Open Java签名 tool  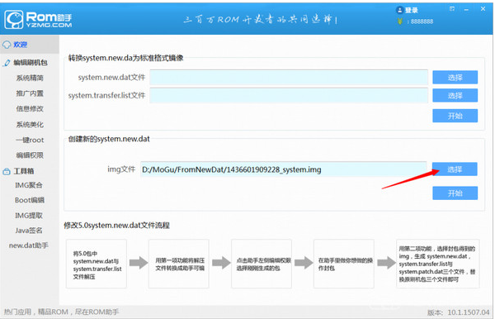29,231
